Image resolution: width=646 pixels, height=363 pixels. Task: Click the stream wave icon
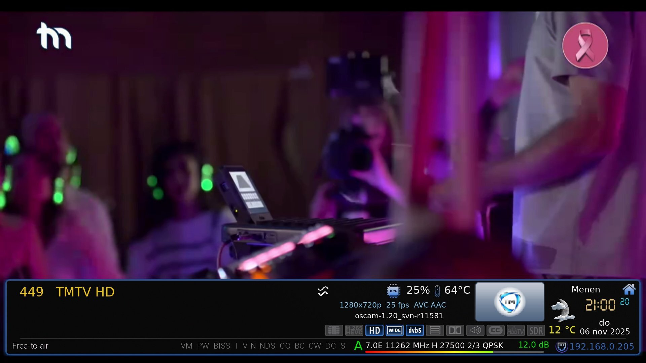323,291
